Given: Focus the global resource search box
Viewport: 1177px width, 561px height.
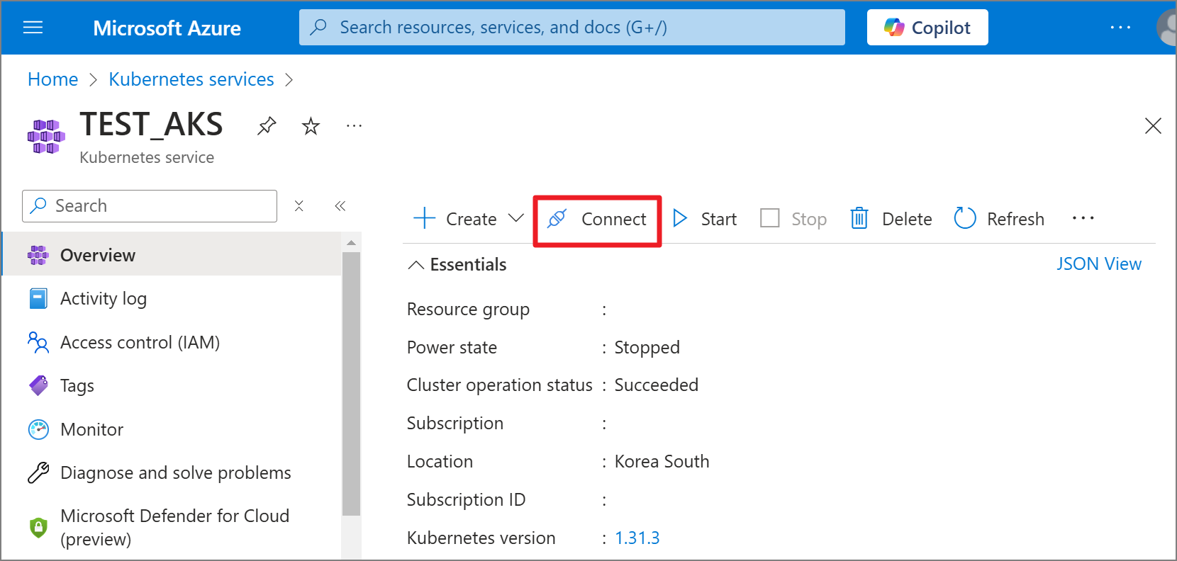Looking at the screenshot, I should tap(571, 28).
